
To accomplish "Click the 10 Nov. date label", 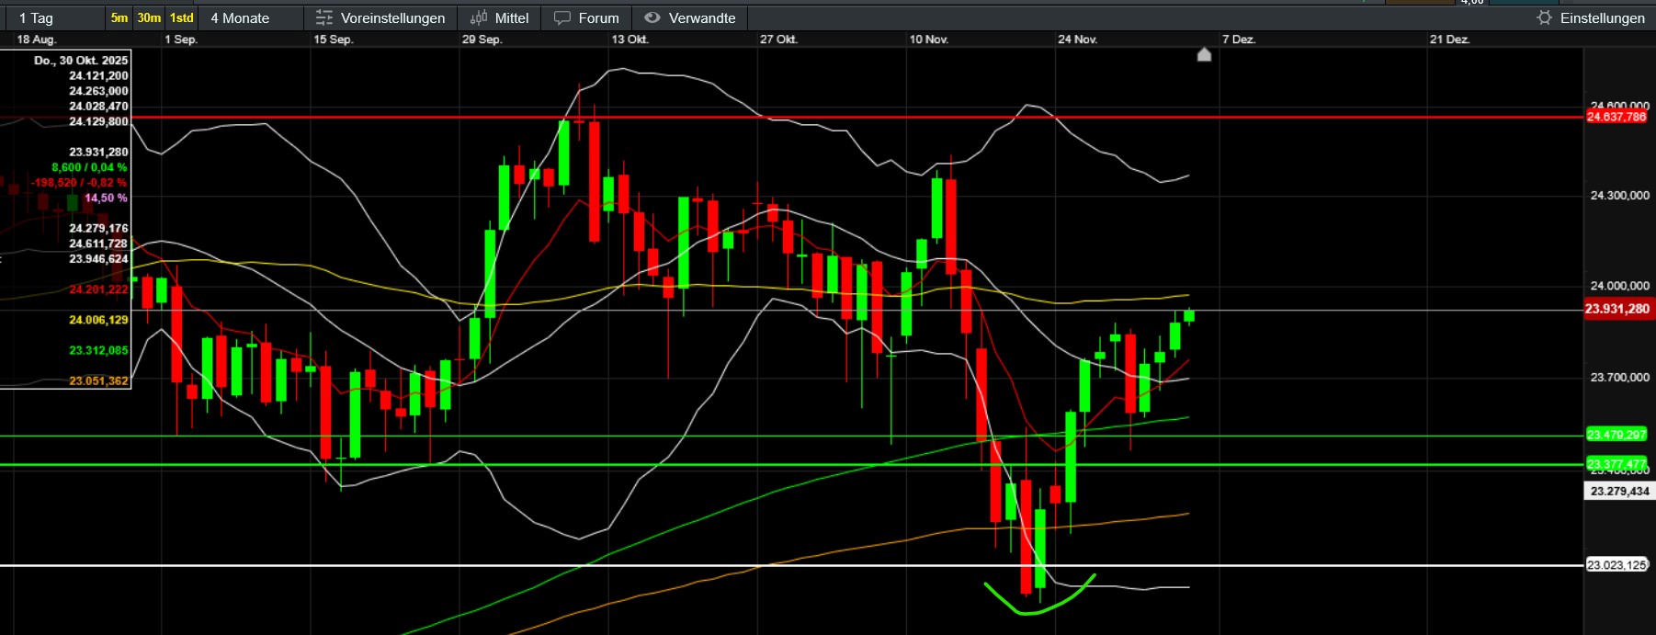I will pyautogui.click(x=928, y=40).
